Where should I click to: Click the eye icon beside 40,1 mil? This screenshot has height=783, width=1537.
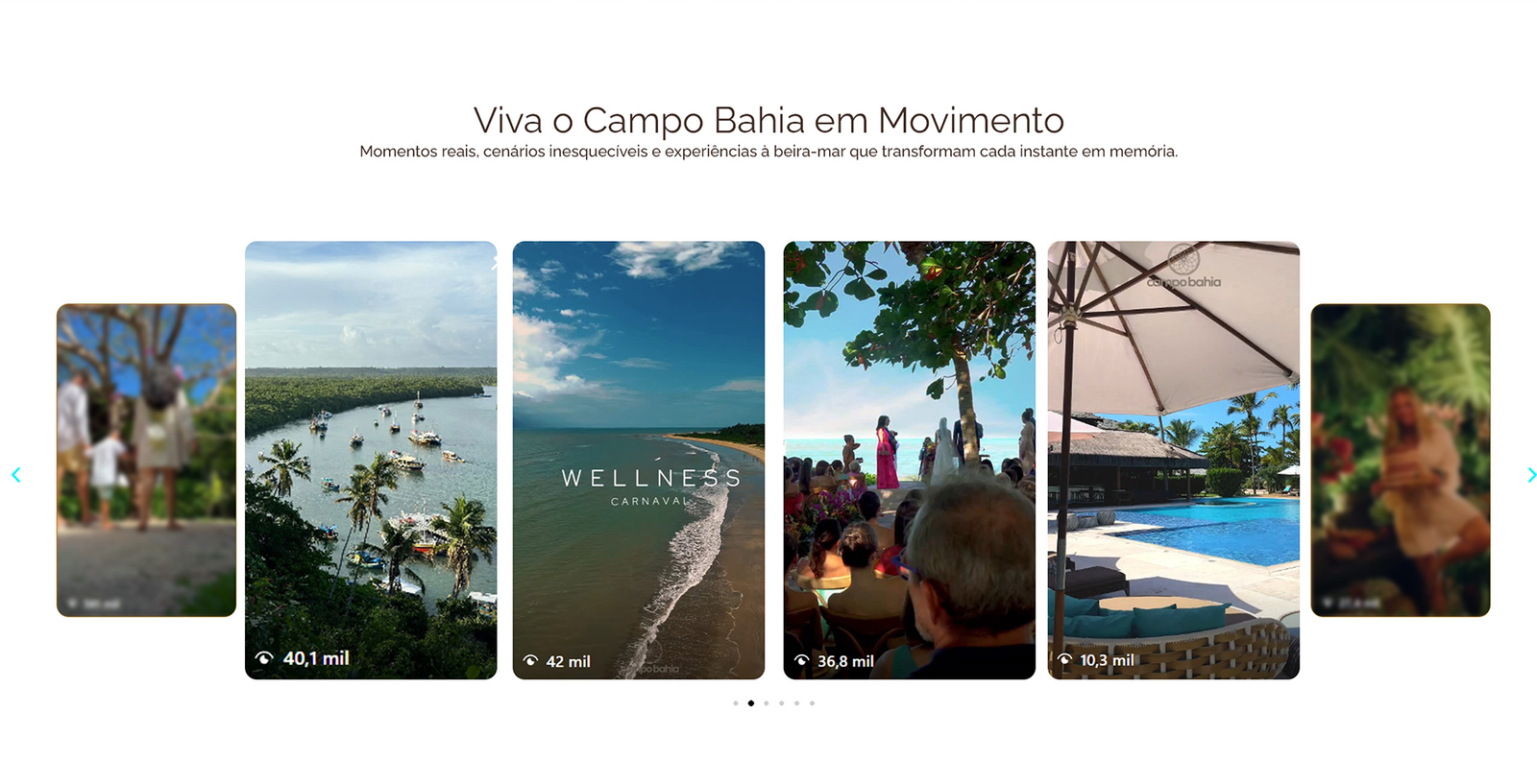(264, 658)
